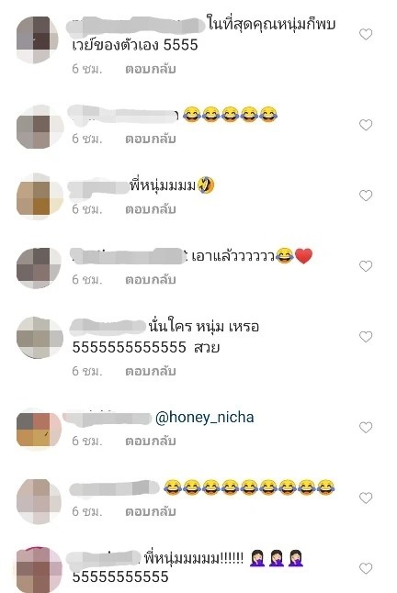This screenshot has width=397, height=593.
Task: Like the comment with nine laughing emojis
Action: (366, 498)
